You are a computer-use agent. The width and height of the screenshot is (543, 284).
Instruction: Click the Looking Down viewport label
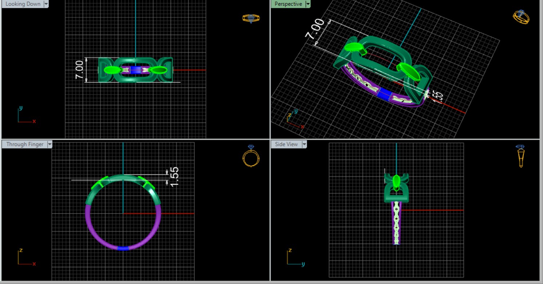[23, 4]
